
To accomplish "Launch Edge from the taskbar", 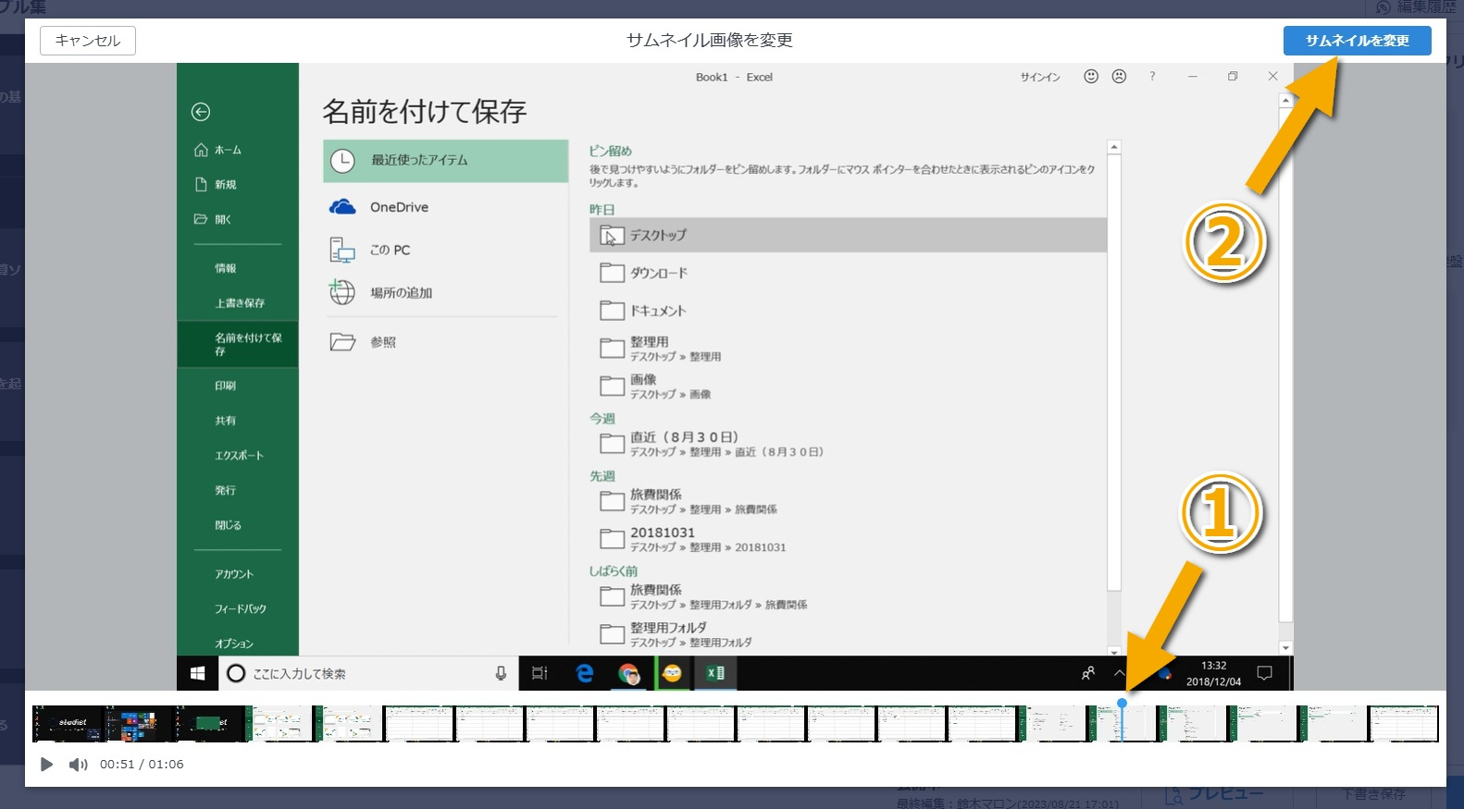I will (585, 674).
